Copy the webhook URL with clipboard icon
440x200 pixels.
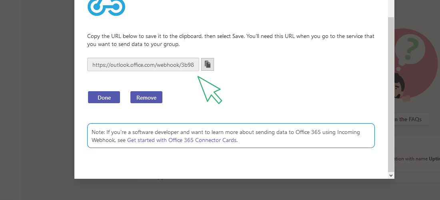click(208, 64)
